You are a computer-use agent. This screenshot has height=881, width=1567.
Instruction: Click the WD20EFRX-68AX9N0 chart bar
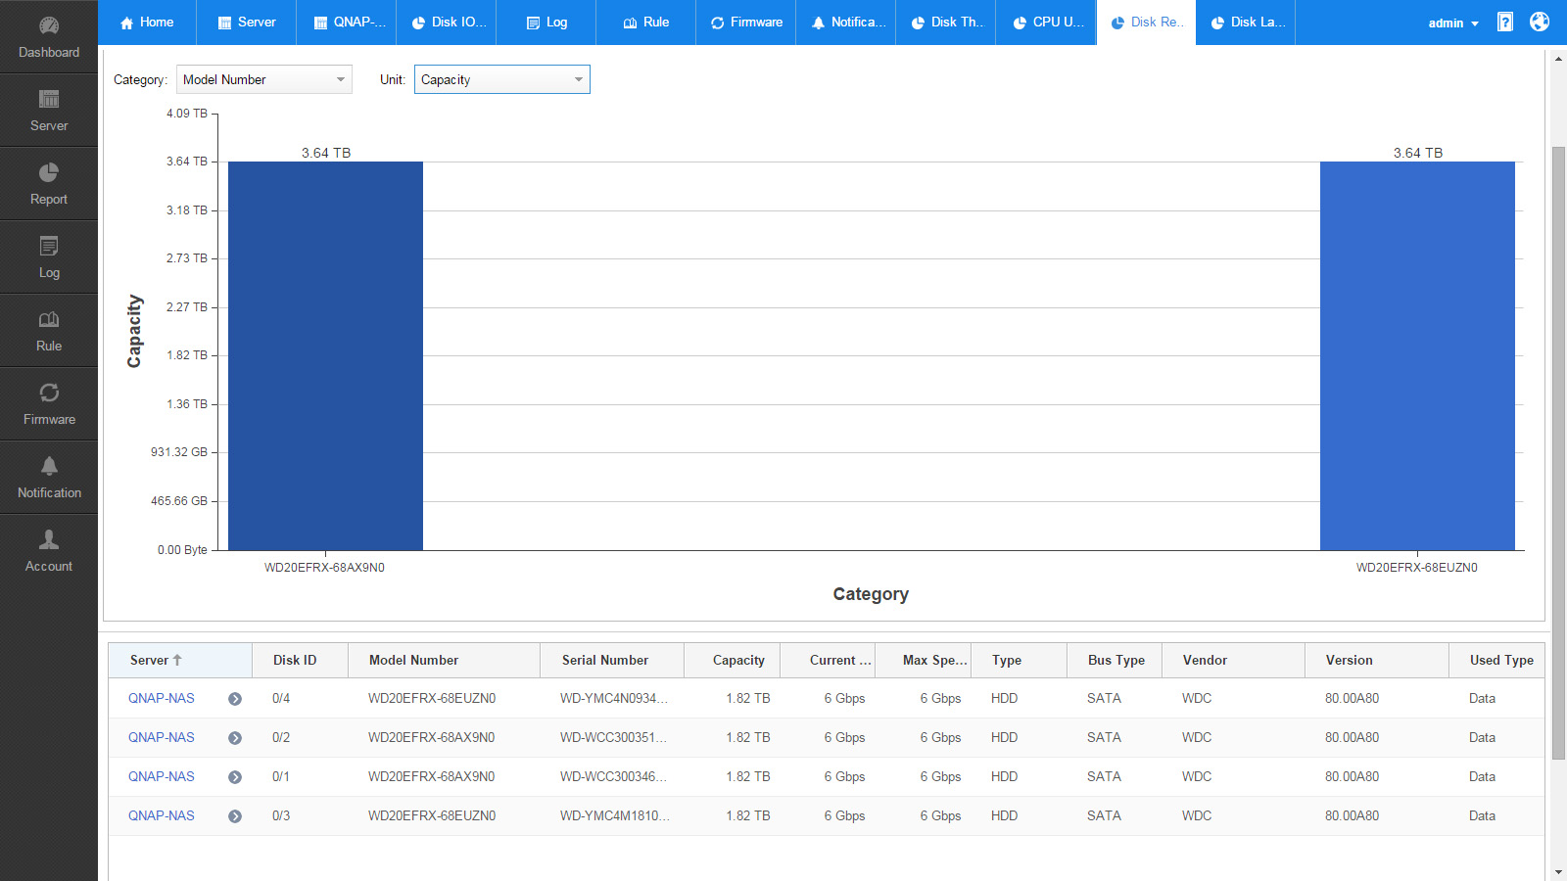[x=325, y=355]
